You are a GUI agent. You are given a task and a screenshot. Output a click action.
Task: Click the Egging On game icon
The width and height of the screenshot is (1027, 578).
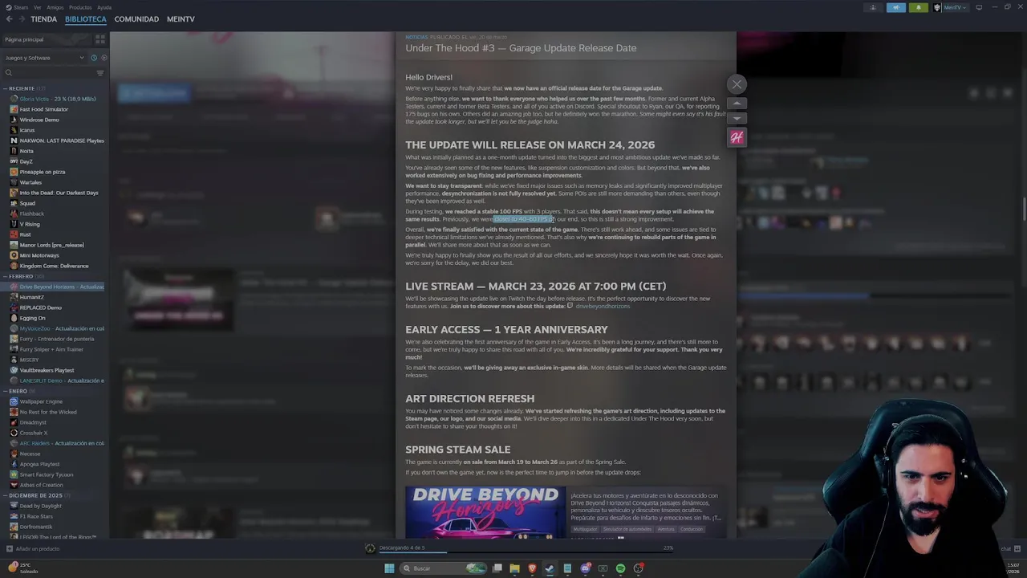(x=14, y=318)
